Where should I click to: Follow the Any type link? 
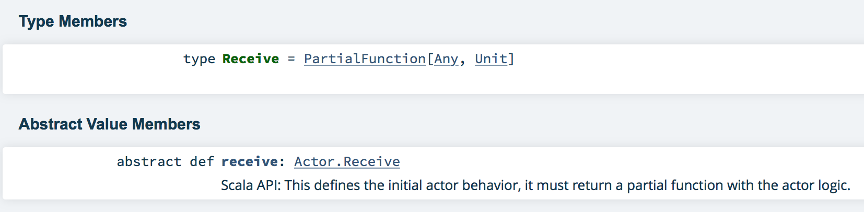coord(446,59)
